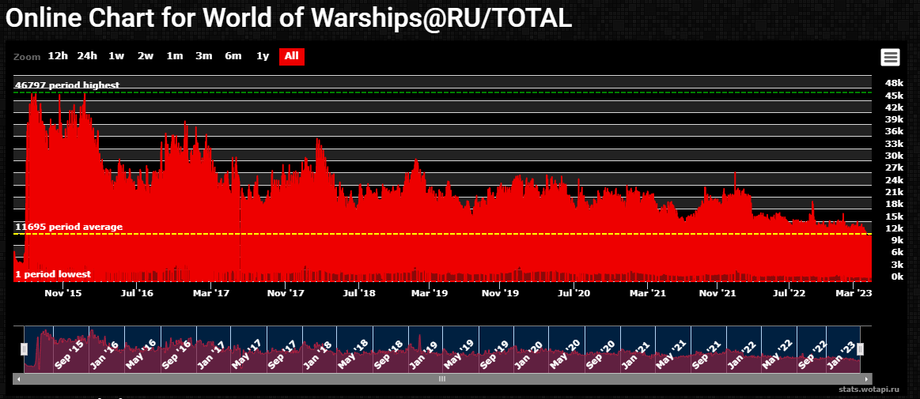Click the scrollbar left arrow

pyautogui.click(x=19, y=379)
